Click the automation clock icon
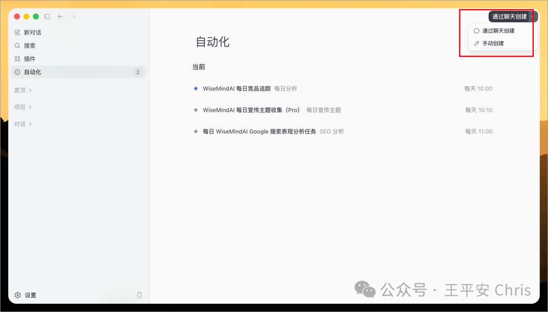Image resolution: width=548 pixels, height=312 pixels. click(x=17, y=72)
